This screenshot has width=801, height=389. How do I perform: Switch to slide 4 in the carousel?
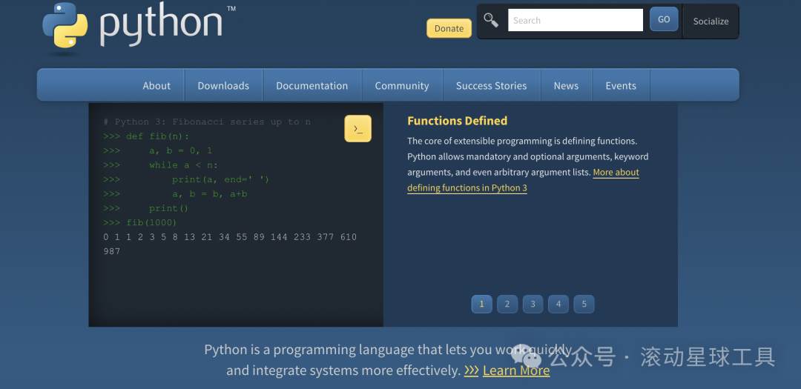[x=558, y=305]
